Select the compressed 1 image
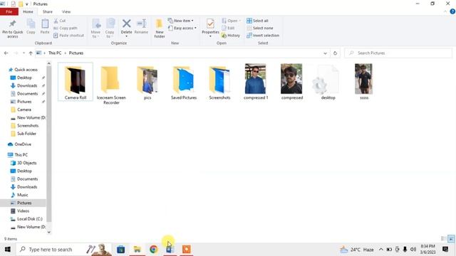Viewport: 456px width, 256px height. coord(256,82)
